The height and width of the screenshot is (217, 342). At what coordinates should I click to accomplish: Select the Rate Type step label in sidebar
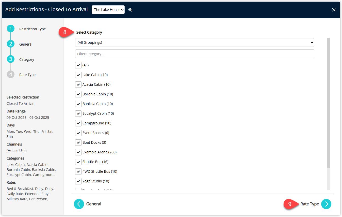(27, 75)
